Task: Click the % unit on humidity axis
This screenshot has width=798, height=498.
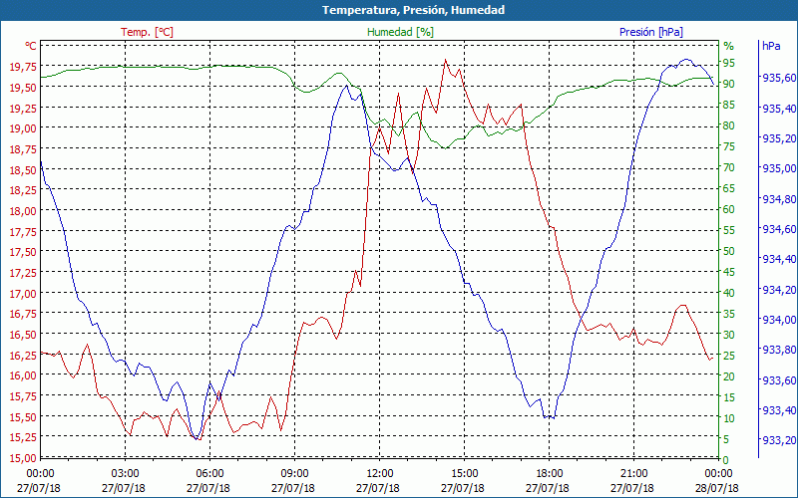Action: point(729,46)
